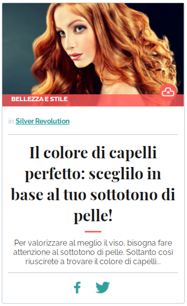Save article with the cloud star icon
Screen dimensions: 187x306
point(168,92)
